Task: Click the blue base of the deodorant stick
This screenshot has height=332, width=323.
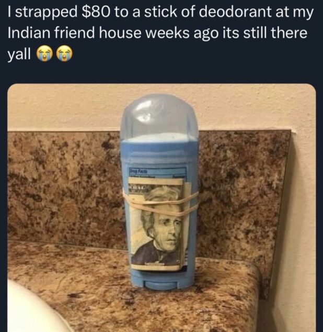Action: (x=160, y=280)
